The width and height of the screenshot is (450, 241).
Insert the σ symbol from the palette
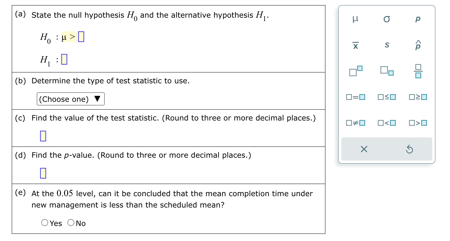(387, 19)
